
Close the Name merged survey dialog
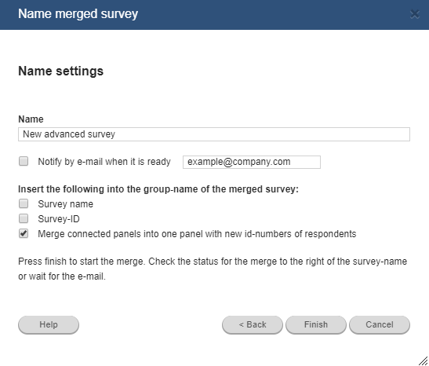[x=415, y=14]
